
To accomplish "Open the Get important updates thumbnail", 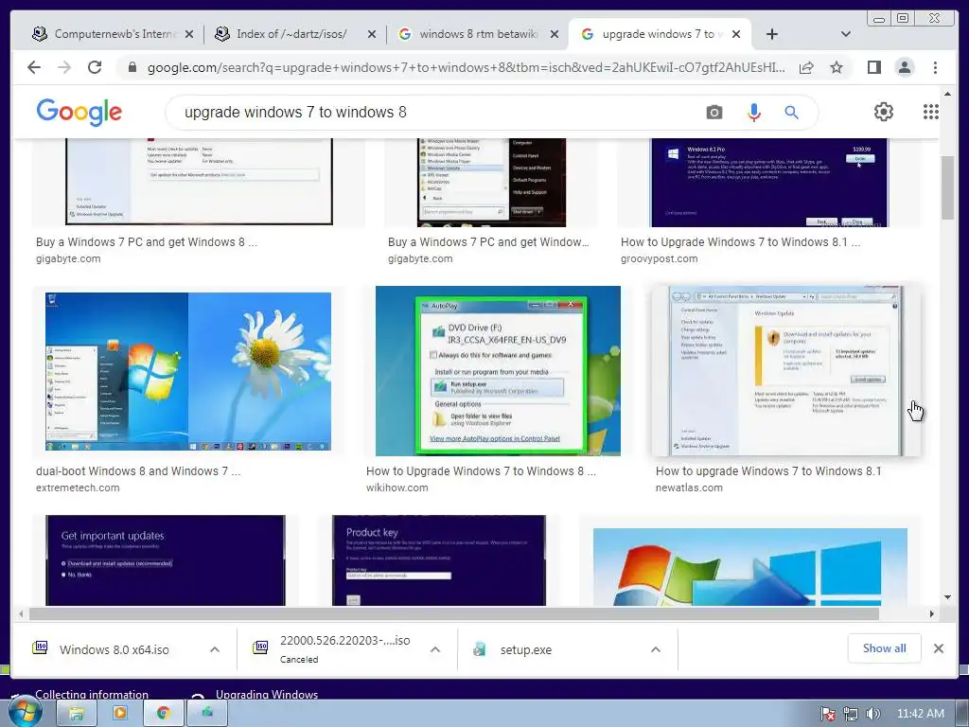I will [166, 560].
